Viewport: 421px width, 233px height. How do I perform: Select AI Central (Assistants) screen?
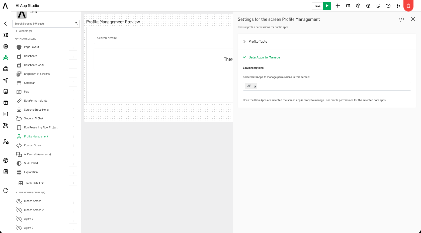pos(37,154)
